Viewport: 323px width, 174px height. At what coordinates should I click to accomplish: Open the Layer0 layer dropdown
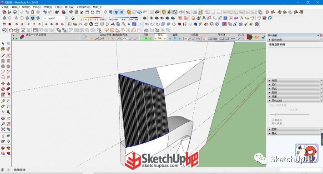[x=66, y=18]
